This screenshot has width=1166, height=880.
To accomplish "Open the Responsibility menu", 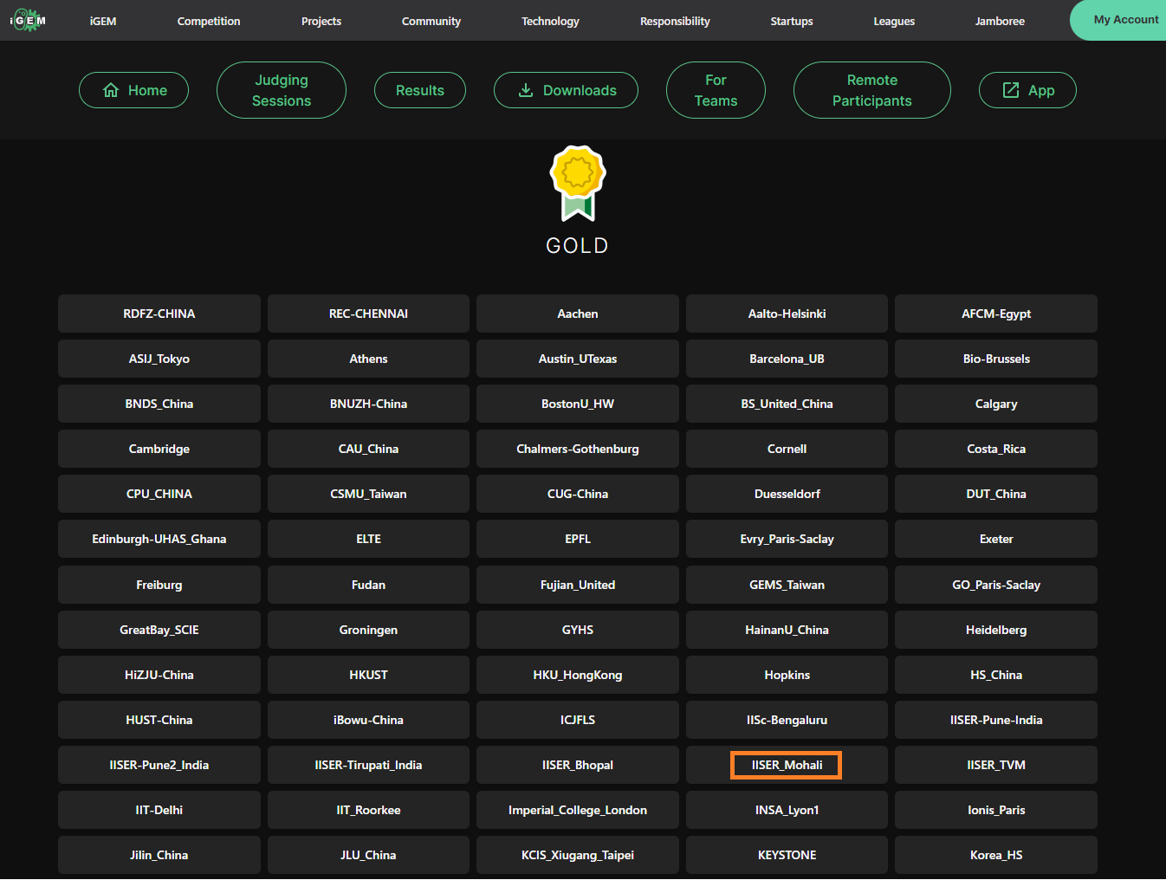I will click(x=675, y=21).
